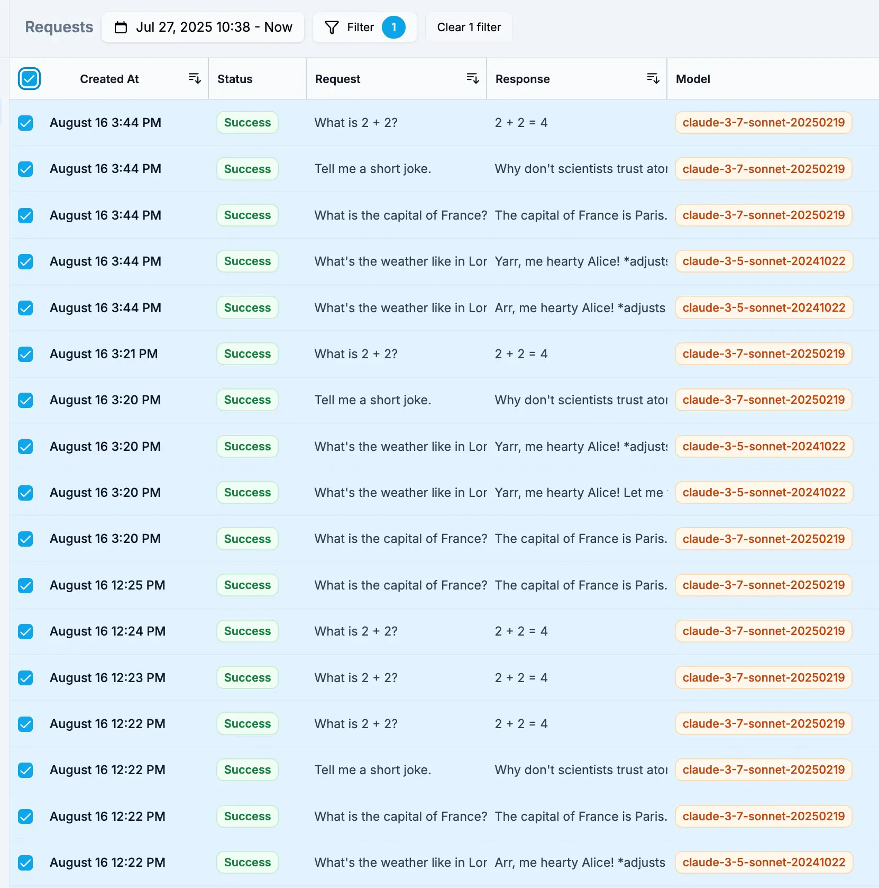The width and height of the screenshot is (879, 888).
Task: Click the Clear 1 filter button
Action: point(469,27)
